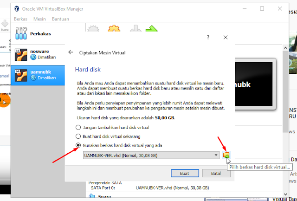This screenshot has width=297, height=201.
Task: Click the Buat button
Action: [x=185, y=173]
